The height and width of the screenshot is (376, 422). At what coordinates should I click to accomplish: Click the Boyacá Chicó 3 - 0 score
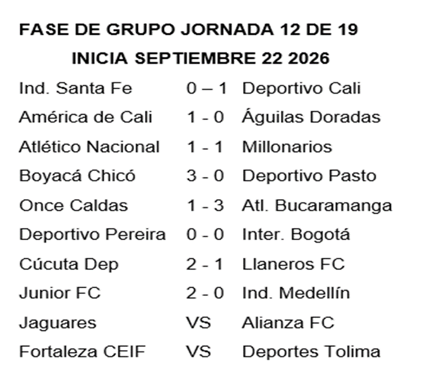click(x=205, y=176)
